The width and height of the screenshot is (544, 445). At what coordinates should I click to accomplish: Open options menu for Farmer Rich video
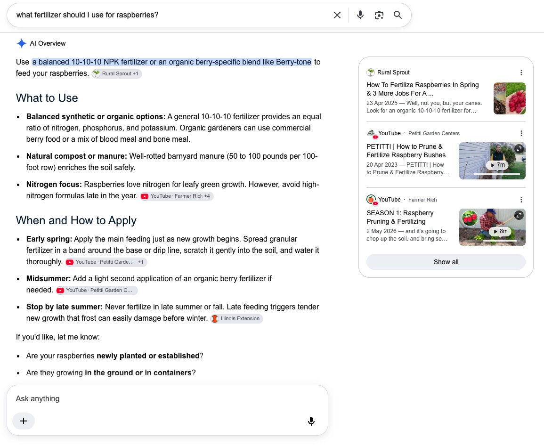point(521,200)
